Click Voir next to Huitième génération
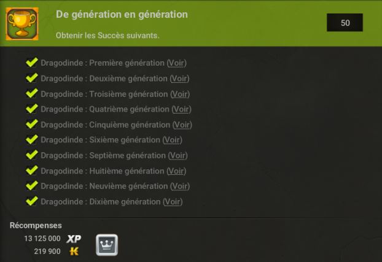Image resolution: width=382 pixels, height=262 pixels. point(176,171)
